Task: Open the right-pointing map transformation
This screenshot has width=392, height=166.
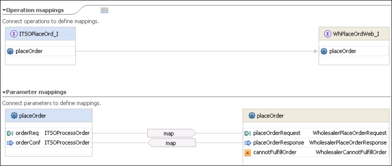Action: pos(172,134)
